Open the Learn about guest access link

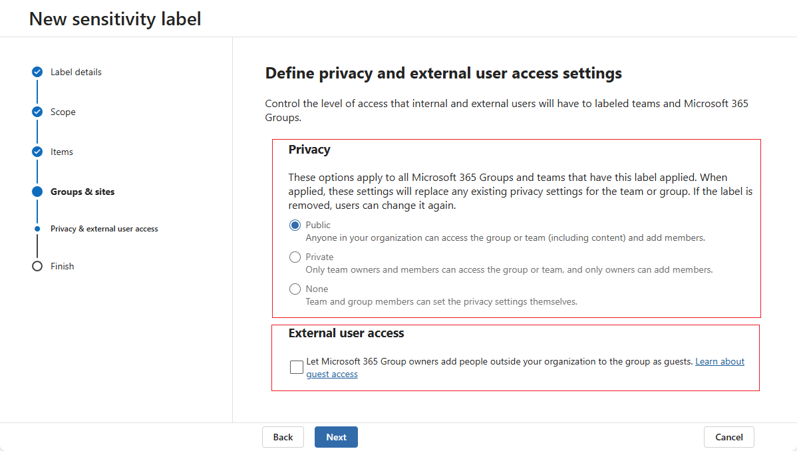[719, 361]
